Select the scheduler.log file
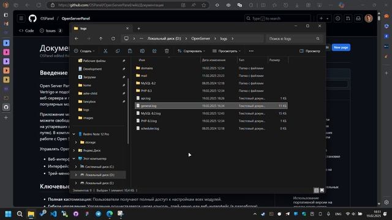Viewport: 392px width, 220px height. tap(149, 128)
